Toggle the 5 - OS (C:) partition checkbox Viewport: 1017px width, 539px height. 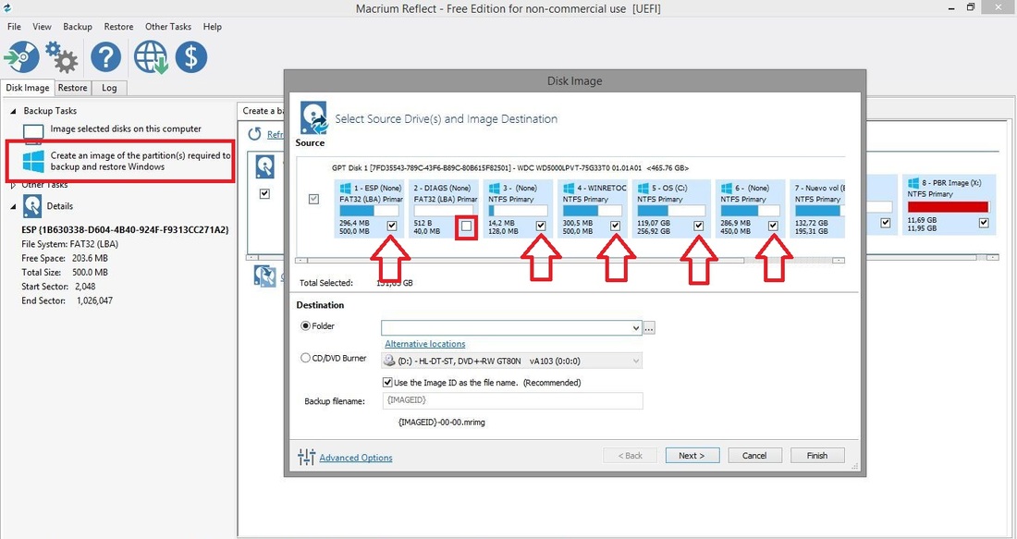(699, 226)
